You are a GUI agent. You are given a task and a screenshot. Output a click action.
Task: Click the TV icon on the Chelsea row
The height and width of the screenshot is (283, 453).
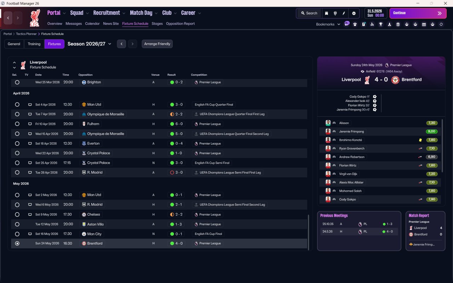[30, 214]
